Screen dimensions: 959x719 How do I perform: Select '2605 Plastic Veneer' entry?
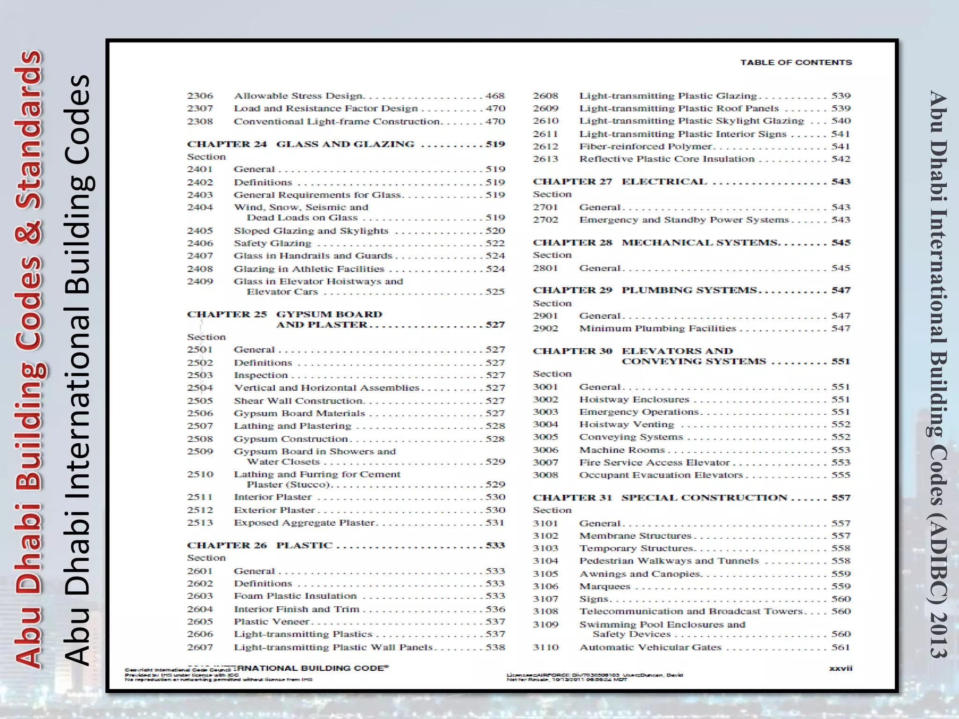(346, 622)
